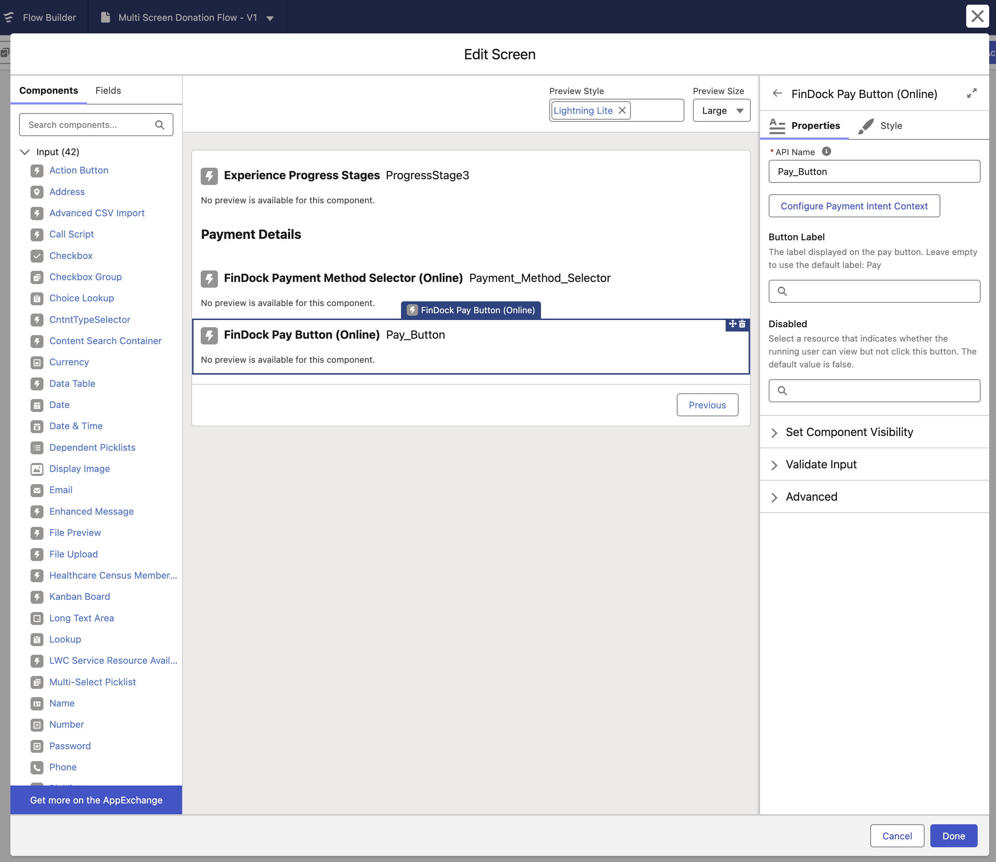Click the Action Button component icon
The height and width of the screenshot is (862, 996).
tap(37, 171)
